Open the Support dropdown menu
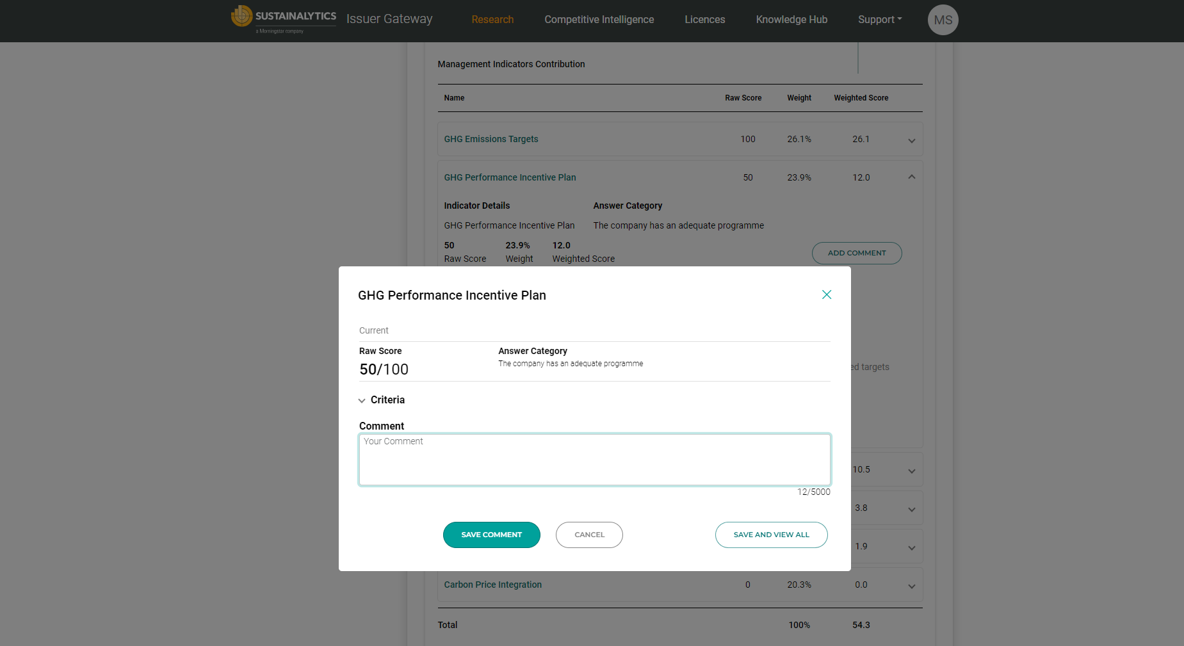The height and width of the screenshot is (646, 1184). [x=879, y=20]
